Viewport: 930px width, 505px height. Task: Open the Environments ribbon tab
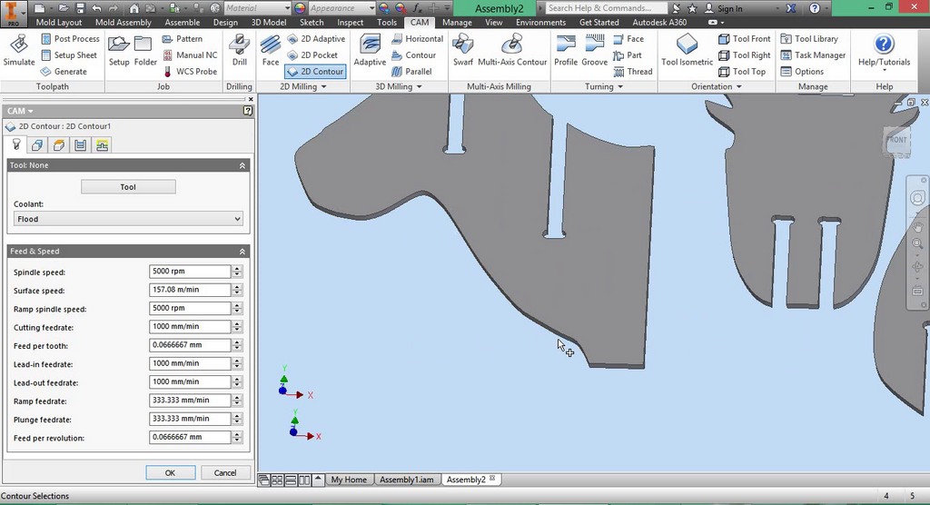[x=540, y=22]
